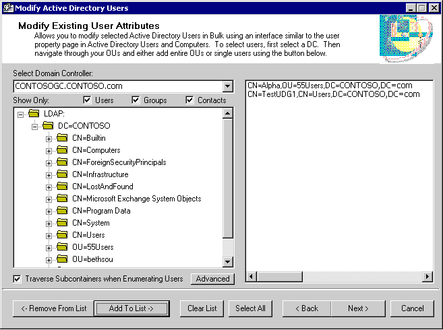Viewport: 443px width, 330px height.
Task: Click the tree view scroll down arrow
Action: 228,262
